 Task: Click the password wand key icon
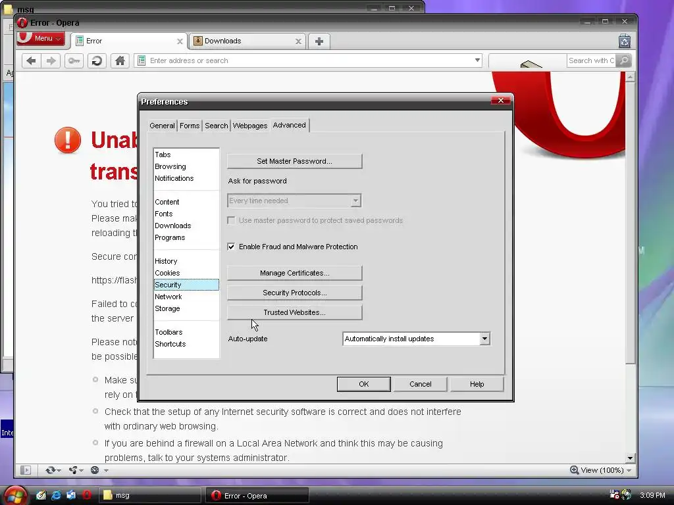click(74, 60)
